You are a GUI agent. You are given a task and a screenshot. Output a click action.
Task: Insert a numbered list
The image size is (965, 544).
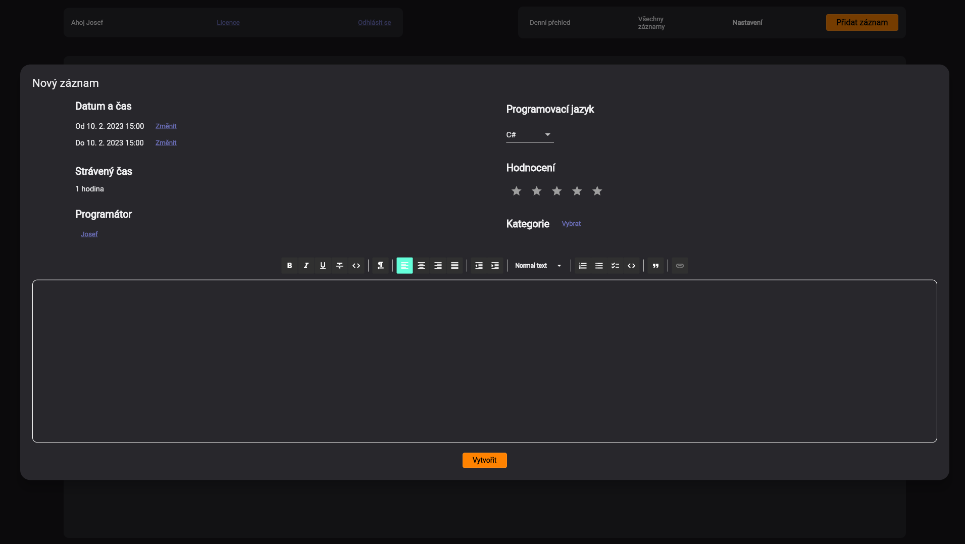(583, 266)
